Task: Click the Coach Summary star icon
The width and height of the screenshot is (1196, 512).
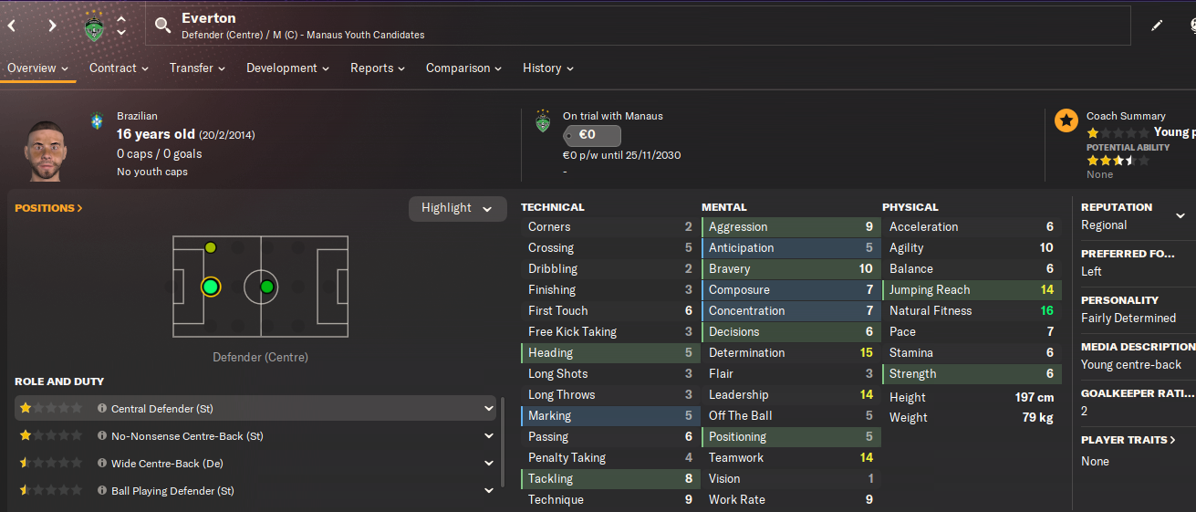Action: [x=1066, y=120]
